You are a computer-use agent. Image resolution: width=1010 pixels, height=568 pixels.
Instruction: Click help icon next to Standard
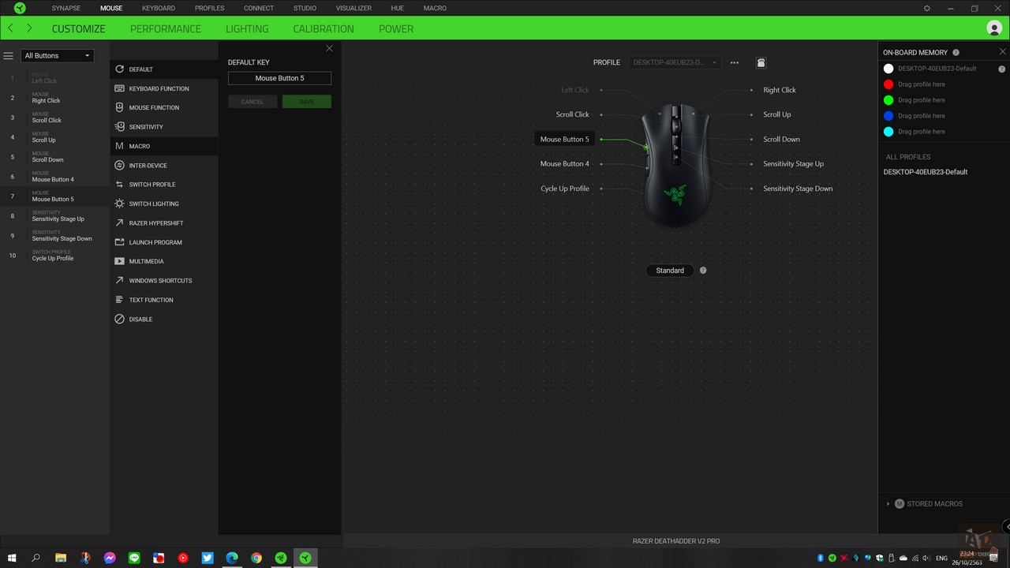(703, 271)
